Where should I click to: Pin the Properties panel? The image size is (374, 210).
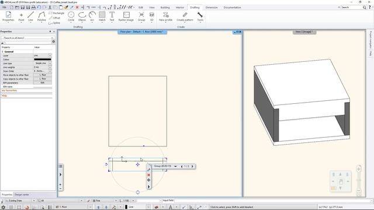click(x=50, y=32)
